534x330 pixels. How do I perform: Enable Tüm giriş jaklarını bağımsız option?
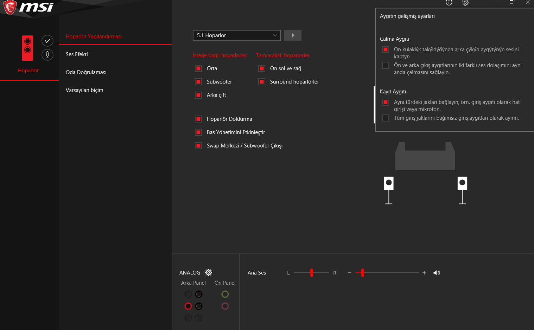[x=386, y=118]
